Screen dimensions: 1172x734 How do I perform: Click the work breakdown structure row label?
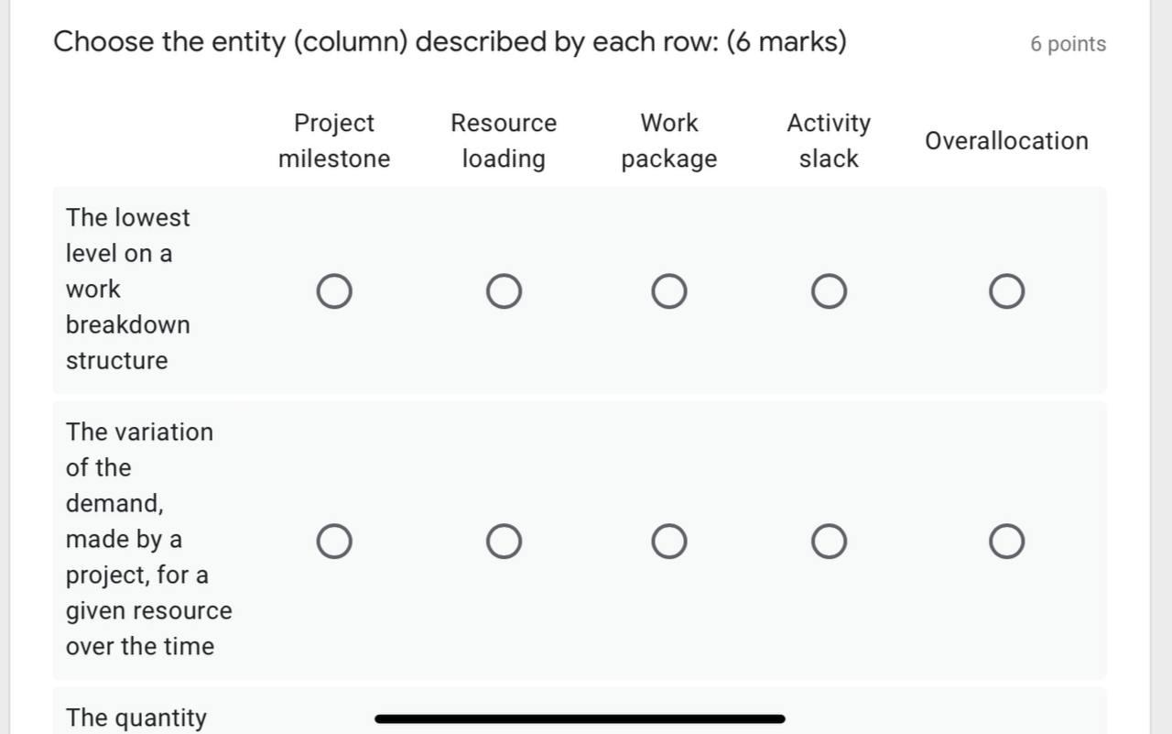click(128, 289)
